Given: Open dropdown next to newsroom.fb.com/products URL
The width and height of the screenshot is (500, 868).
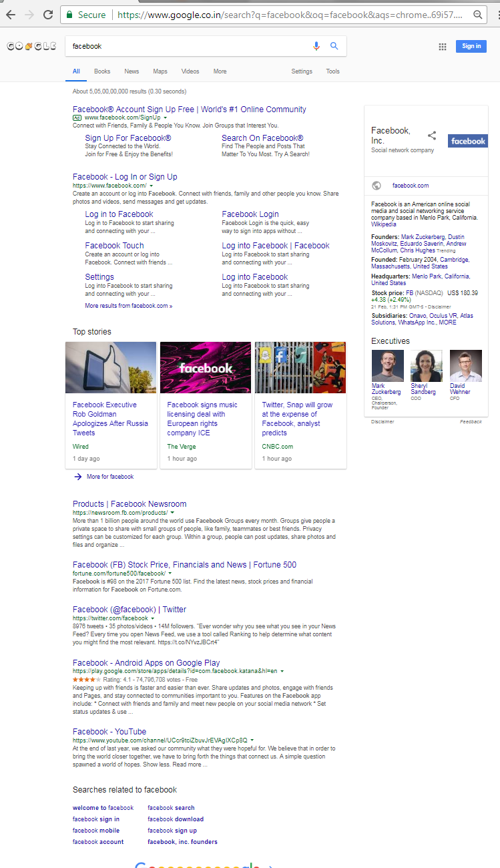Looking at the screenshot, I should [172, 513].
